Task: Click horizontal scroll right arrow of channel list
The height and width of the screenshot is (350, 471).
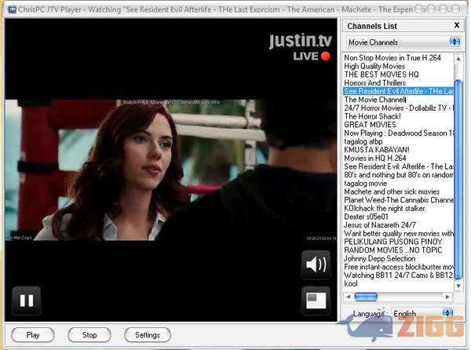Action: (447, 297)
